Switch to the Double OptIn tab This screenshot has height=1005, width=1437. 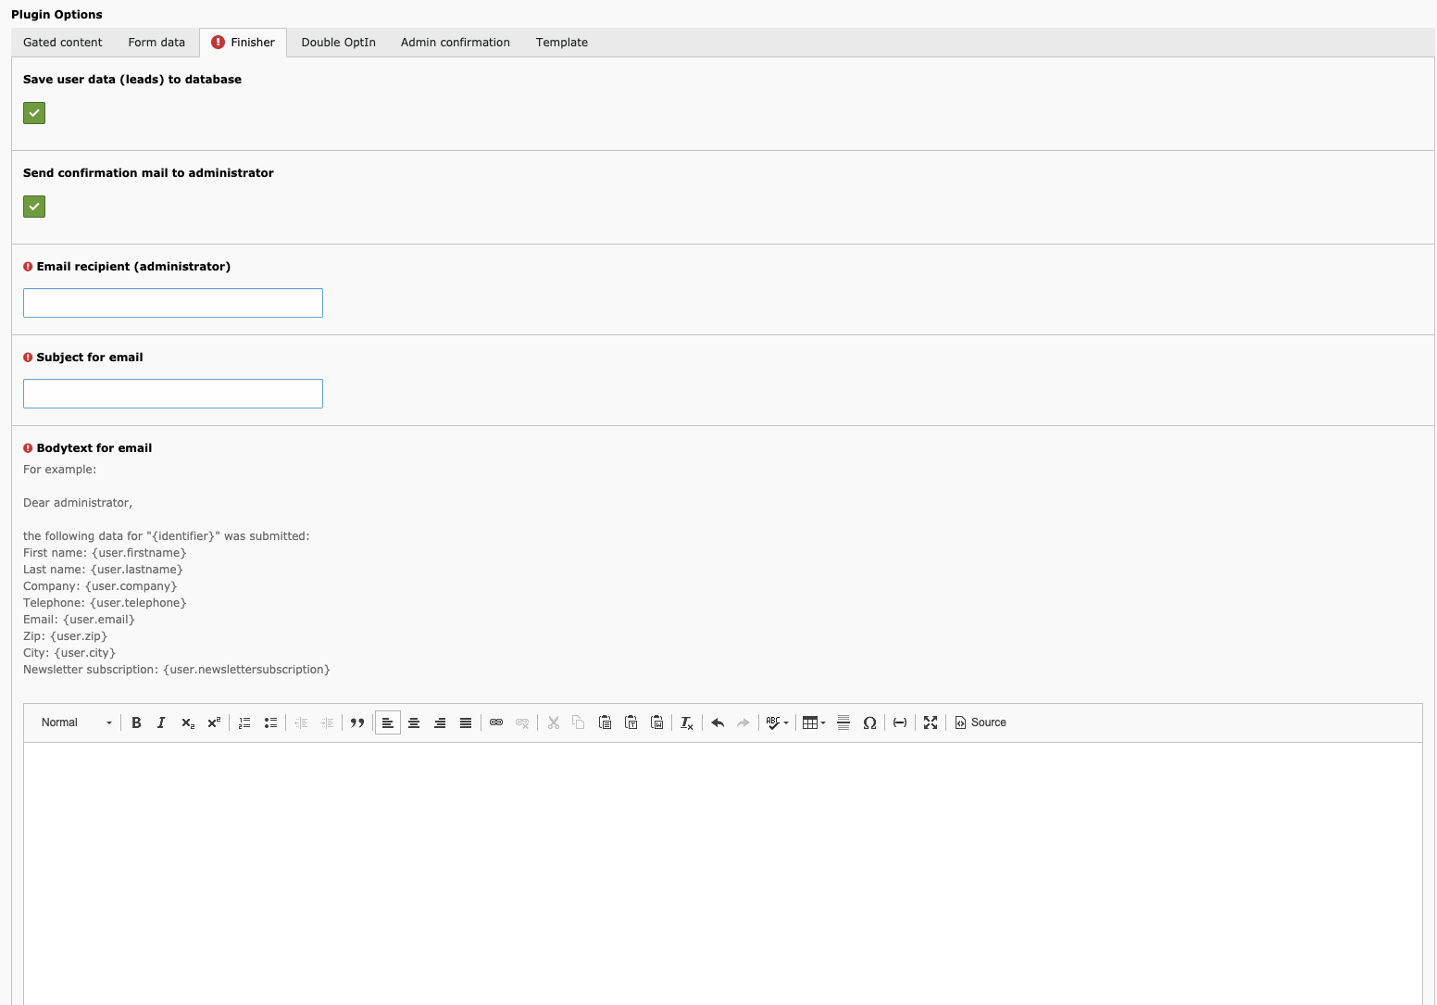339,43
